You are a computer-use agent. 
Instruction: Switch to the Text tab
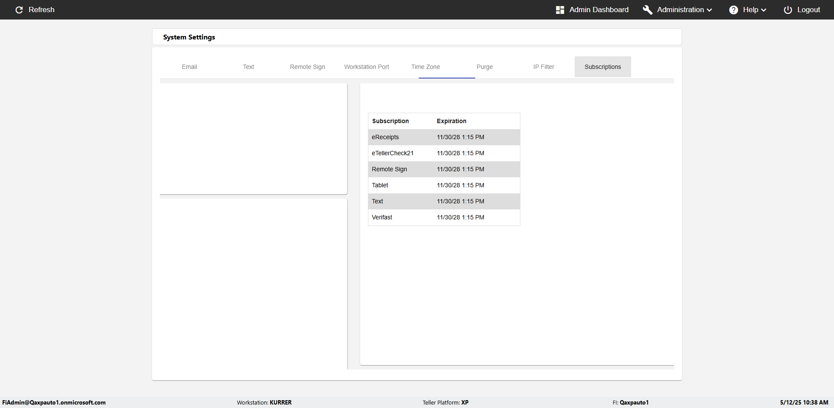coord(248,67)
